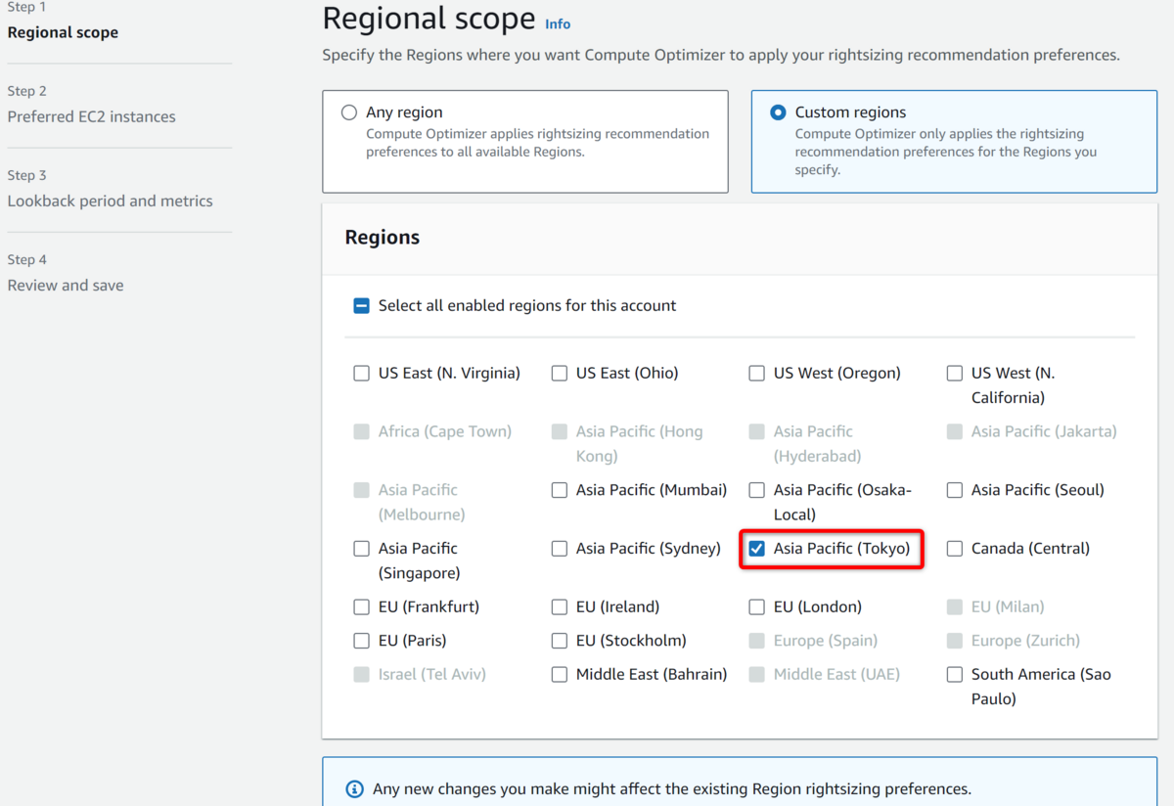This screenshot has height=806, width=1174.
Task: Check the Asia Pacific (Mumbai) checkbox
Action: click(x=559, y=490)
